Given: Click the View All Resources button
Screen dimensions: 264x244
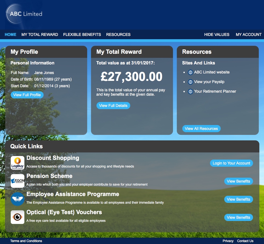Looking at the screenshot, I should (x=201, y=129).
